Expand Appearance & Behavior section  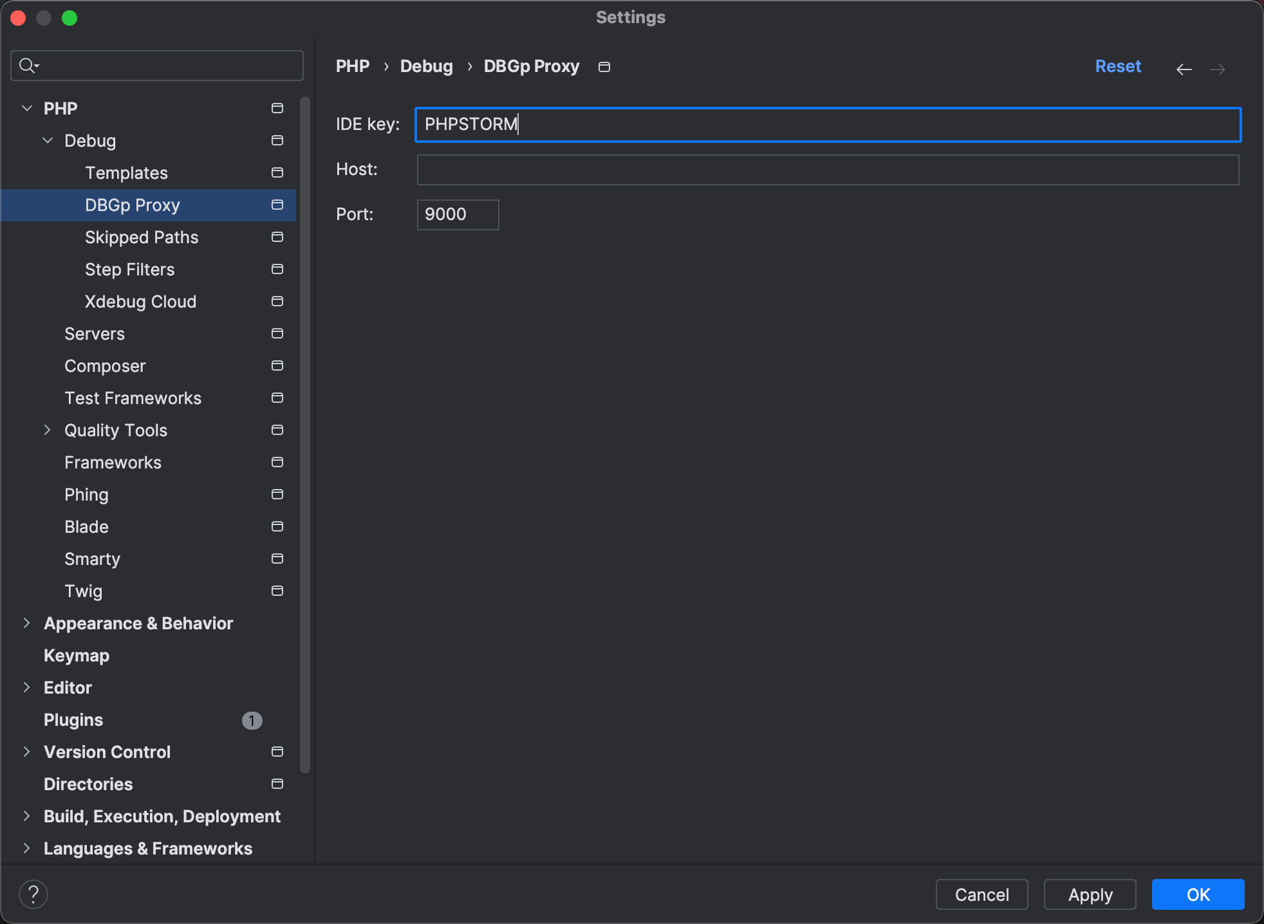(x=27, y=623)
